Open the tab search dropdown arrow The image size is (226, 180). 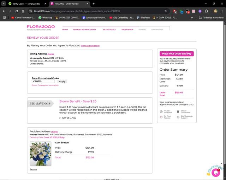[4, 4]
